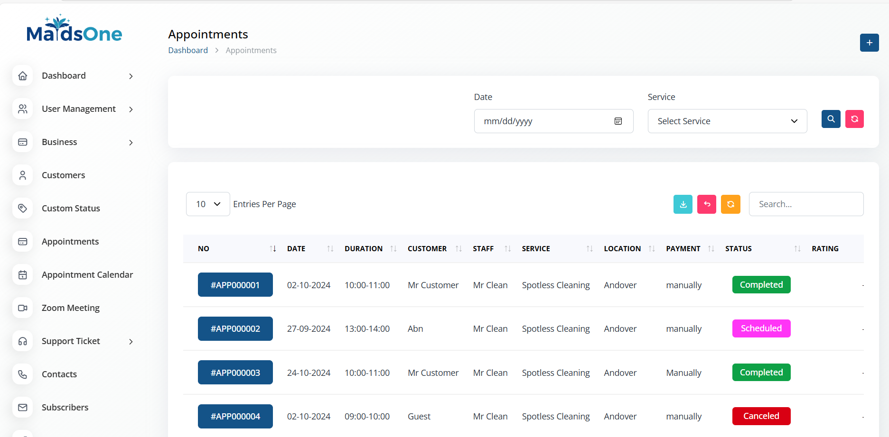Go to Customers in the sidebar
Image resolution: width=889 pixels, height=437 pixels.
[x=63, y=175]
